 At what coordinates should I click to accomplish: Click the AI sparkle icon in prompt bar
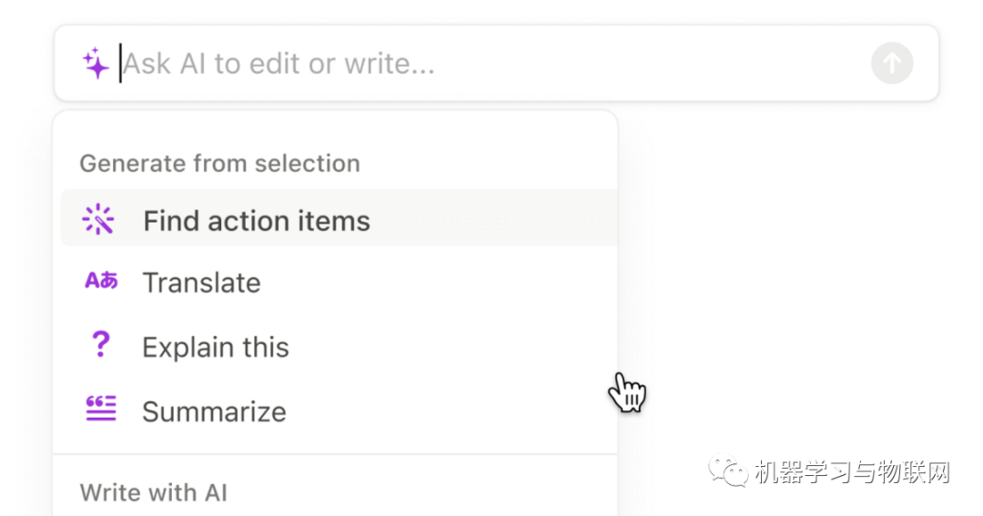96,64
